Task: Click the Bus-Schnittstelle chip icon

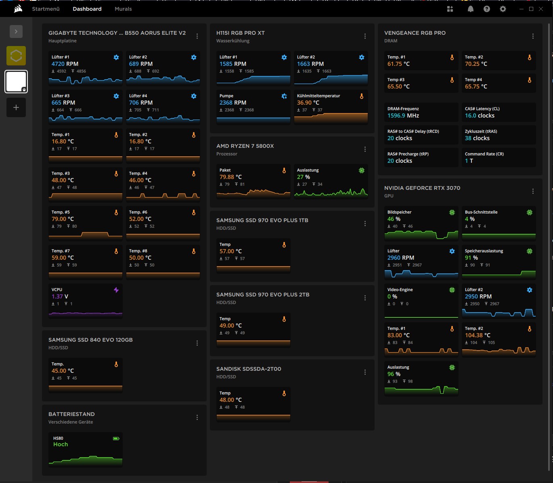Action: point(530,212)
